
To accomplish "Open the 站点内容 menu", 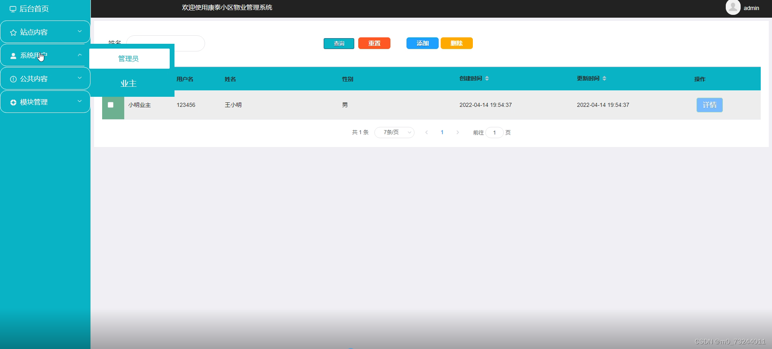I will [45, 32].
